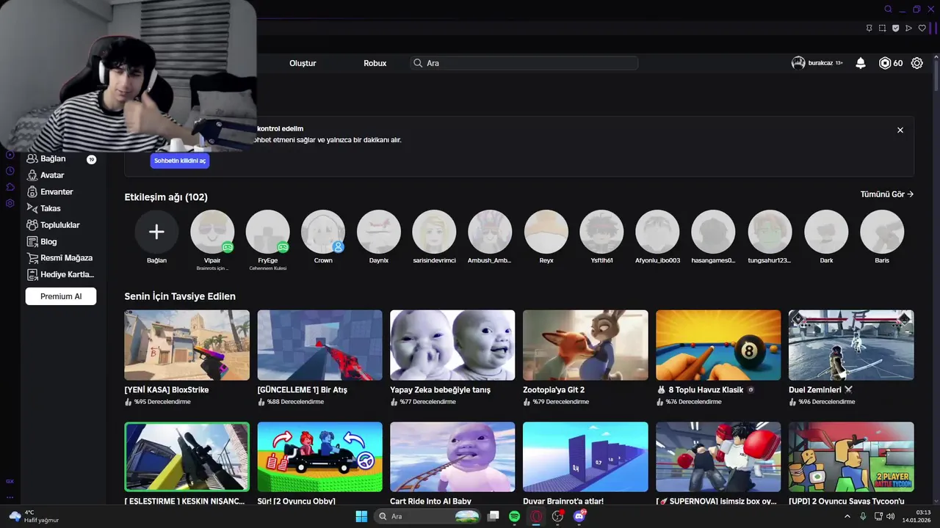Image resolution: width=940 pixels, height=528 pixels.
Task: Click the Premium Al button
Action: (61, 296)
